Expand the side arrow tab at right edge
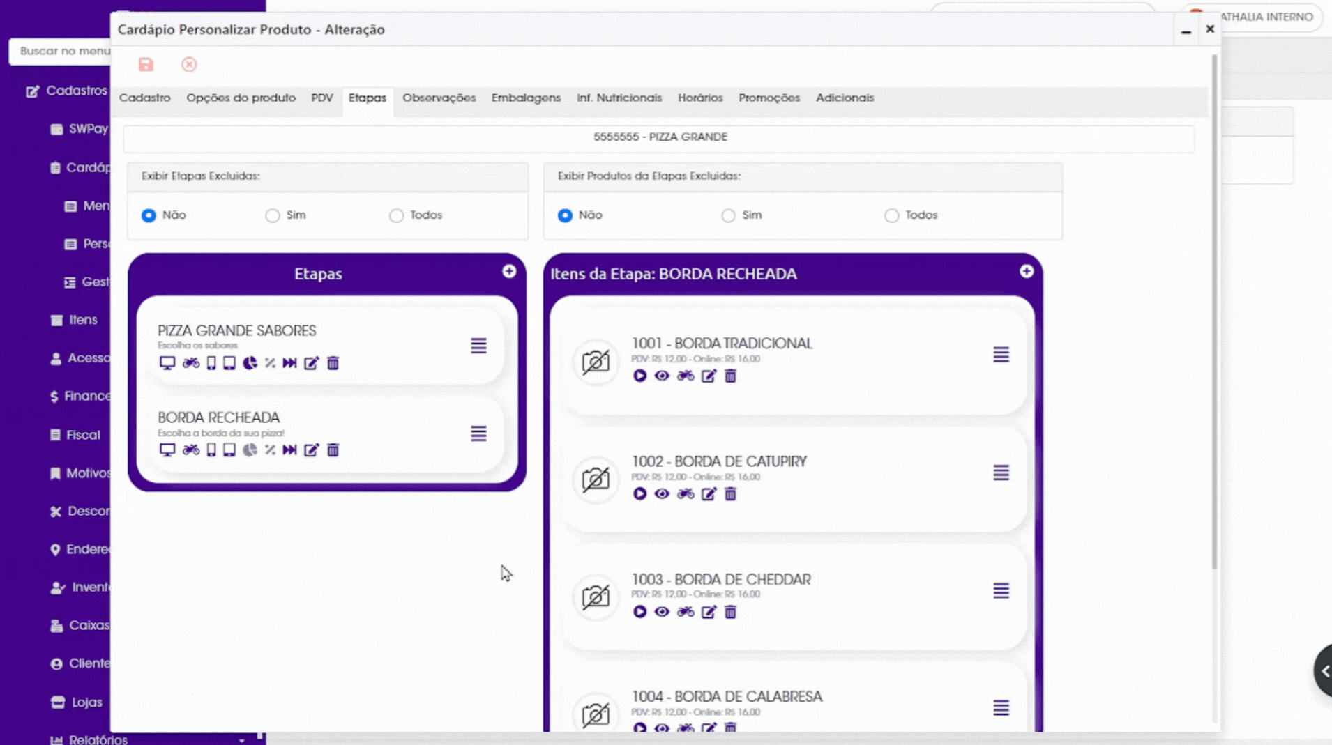Image resolution: width=1332 pixels, height=745 pixels. click(1323, 670)
